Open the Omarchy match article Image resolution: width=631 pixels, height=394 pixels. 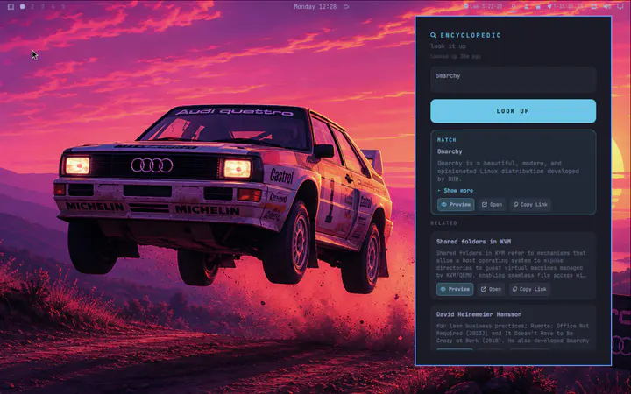coord(493,205)
